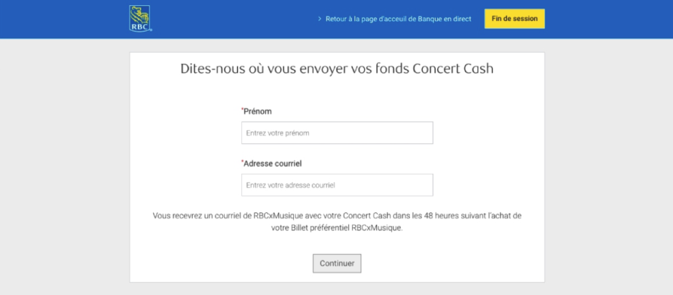
Task: Click into the Adresse courriel field
Action: click(336, 185)
